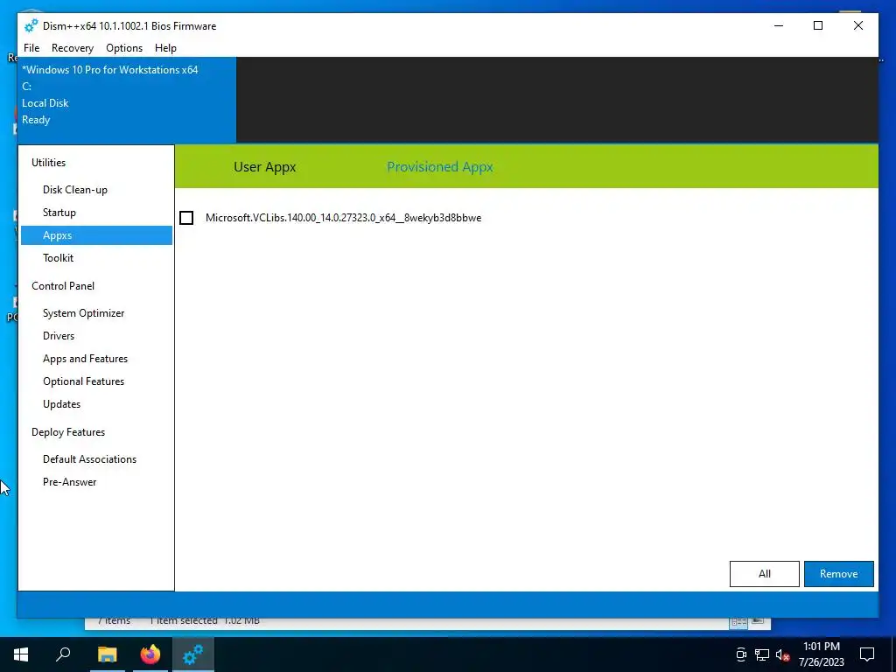
Task: Click the muted volume tray icon
Action: (x=783, y=654)
